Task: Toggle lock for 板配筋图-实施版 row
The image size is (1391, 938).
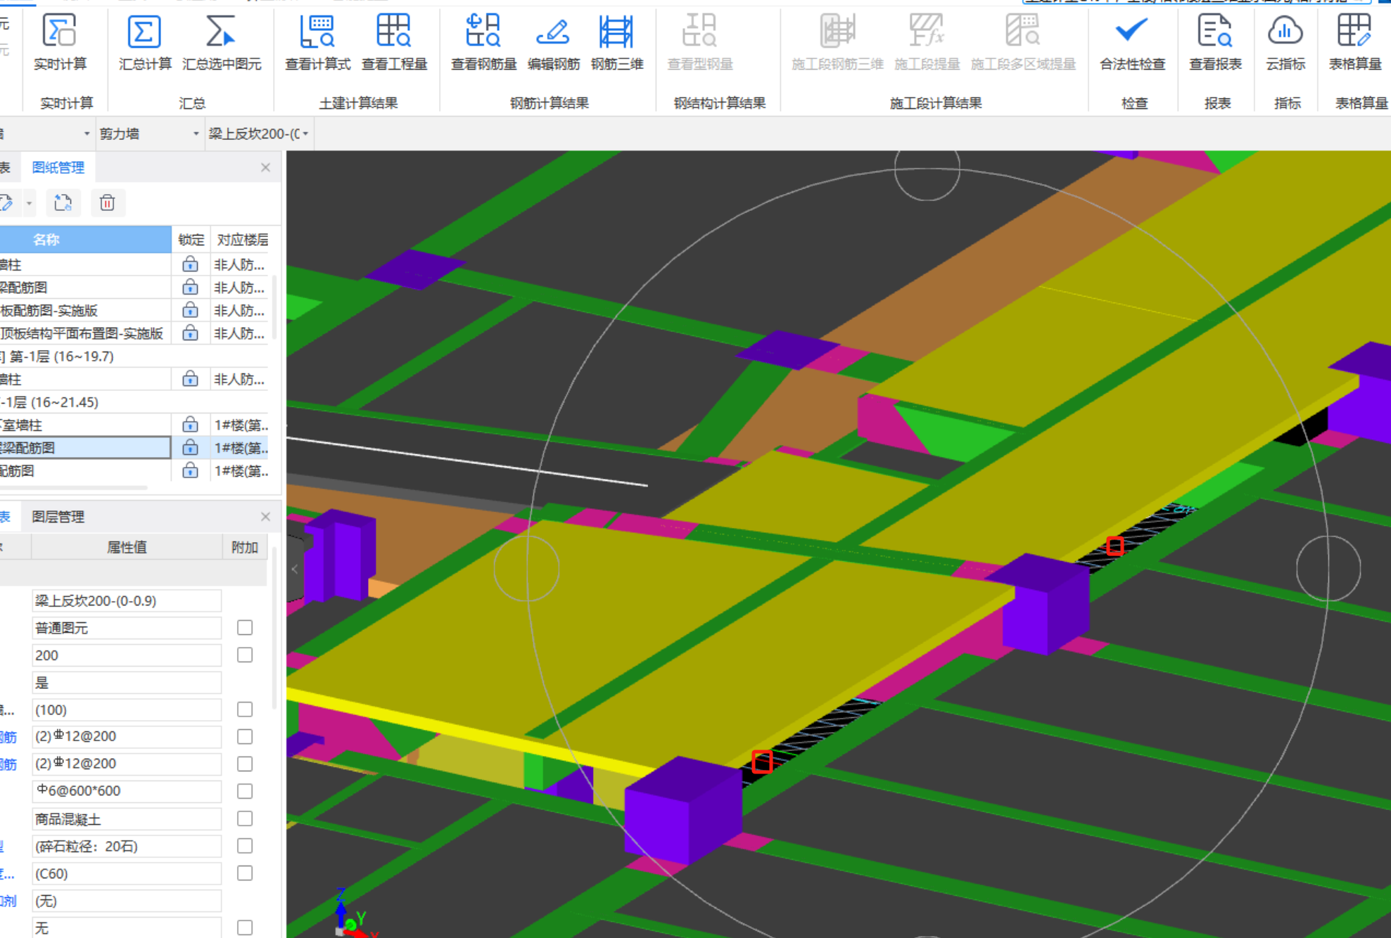Action: coord(190,310)
